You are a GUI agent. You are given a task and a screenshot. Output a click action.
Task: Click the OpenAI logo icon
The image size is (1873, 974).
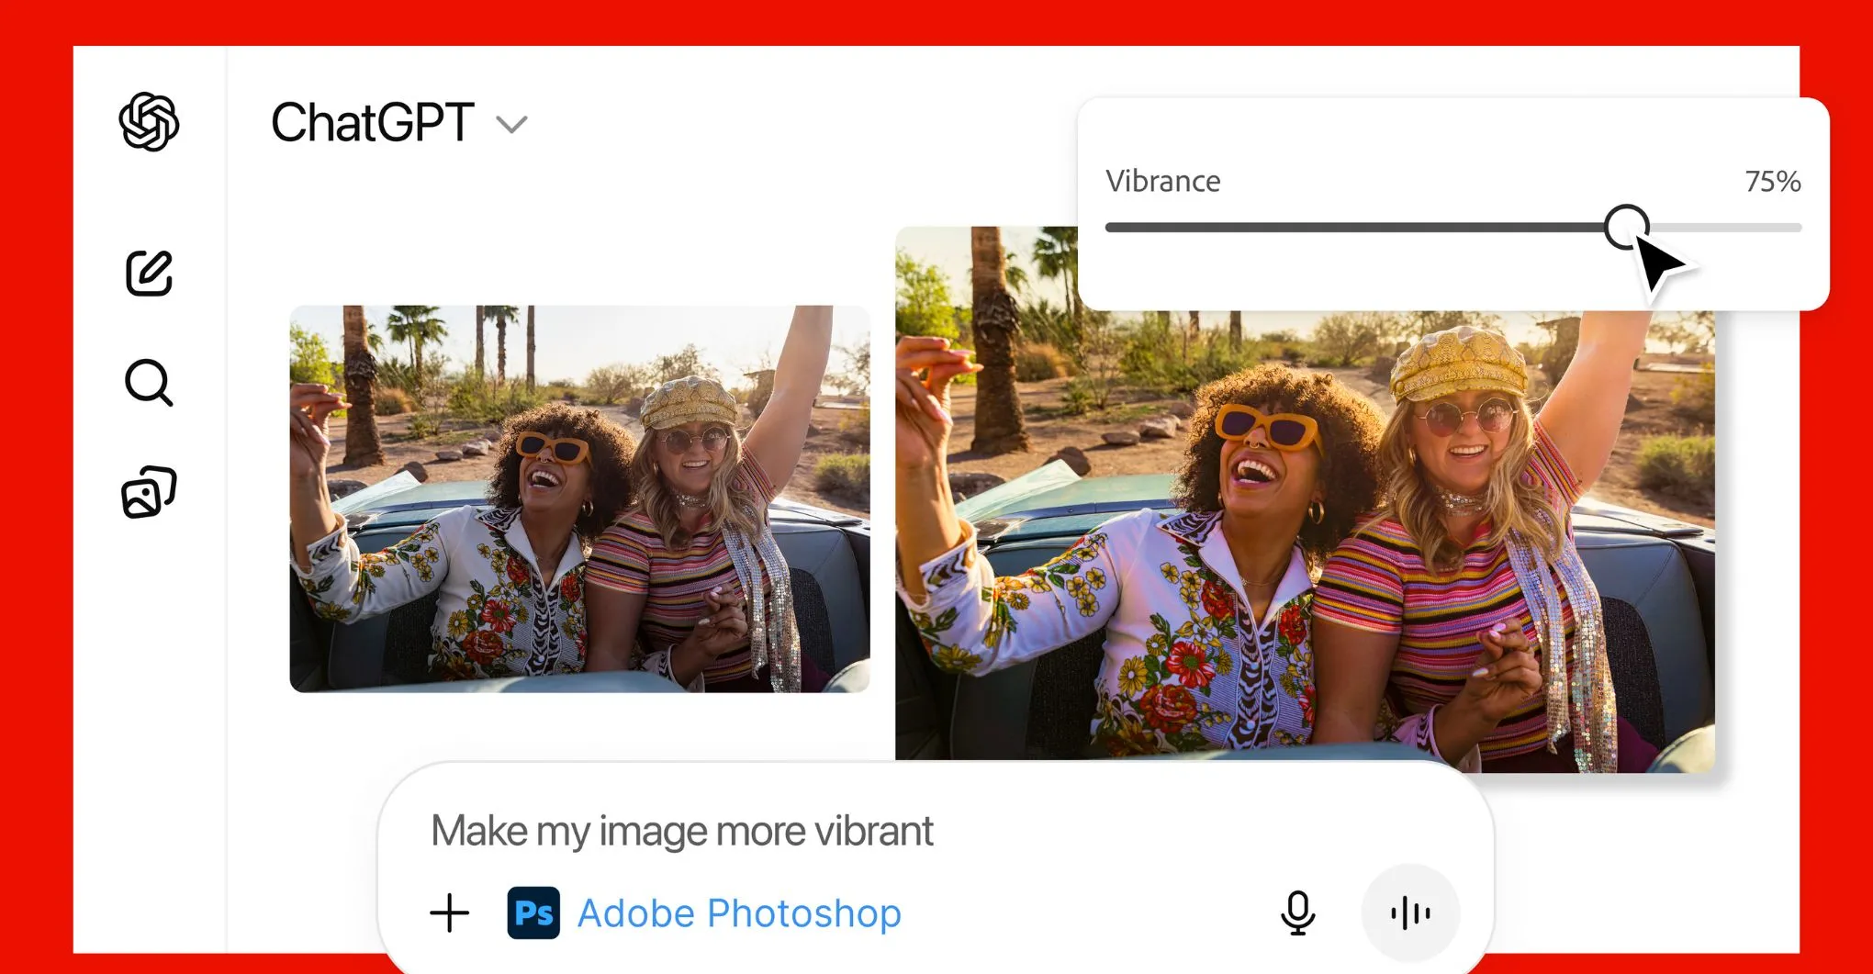point(150,123)
